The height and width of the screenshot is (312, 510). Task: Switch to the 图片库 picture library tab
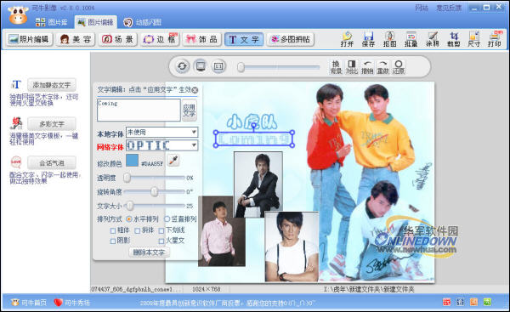point(51,22)
